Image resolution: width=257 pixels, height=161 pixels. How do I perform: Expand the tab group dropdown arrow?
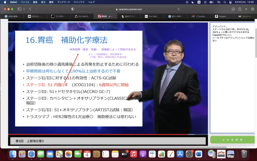pyautogui.click(x=24, y=9)
